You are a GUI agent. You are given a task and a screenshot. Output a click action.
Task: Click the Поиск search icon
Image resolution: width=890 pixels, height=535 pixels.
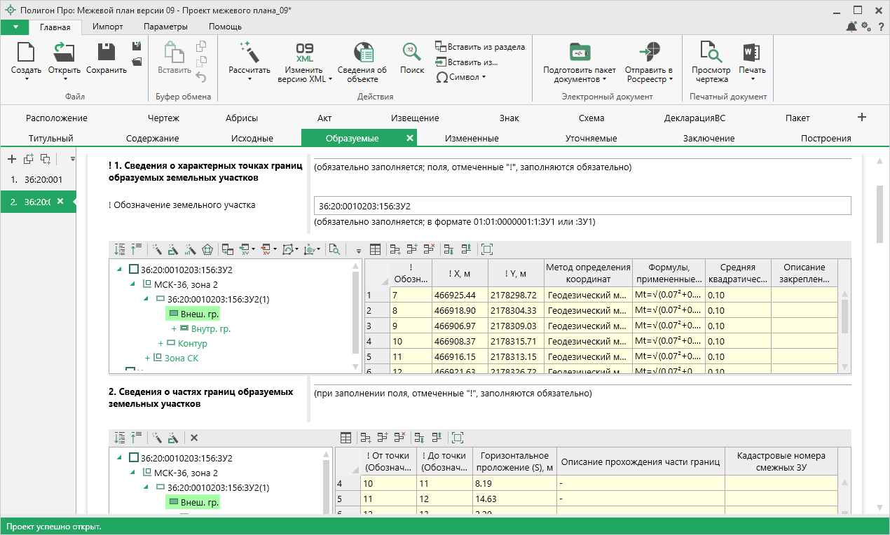coord(411,53)
